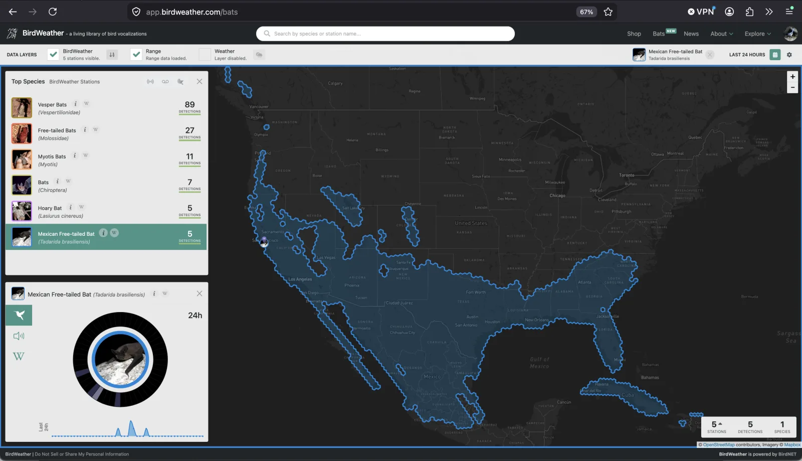Zoom out the map with minus button

click(792, 88)
